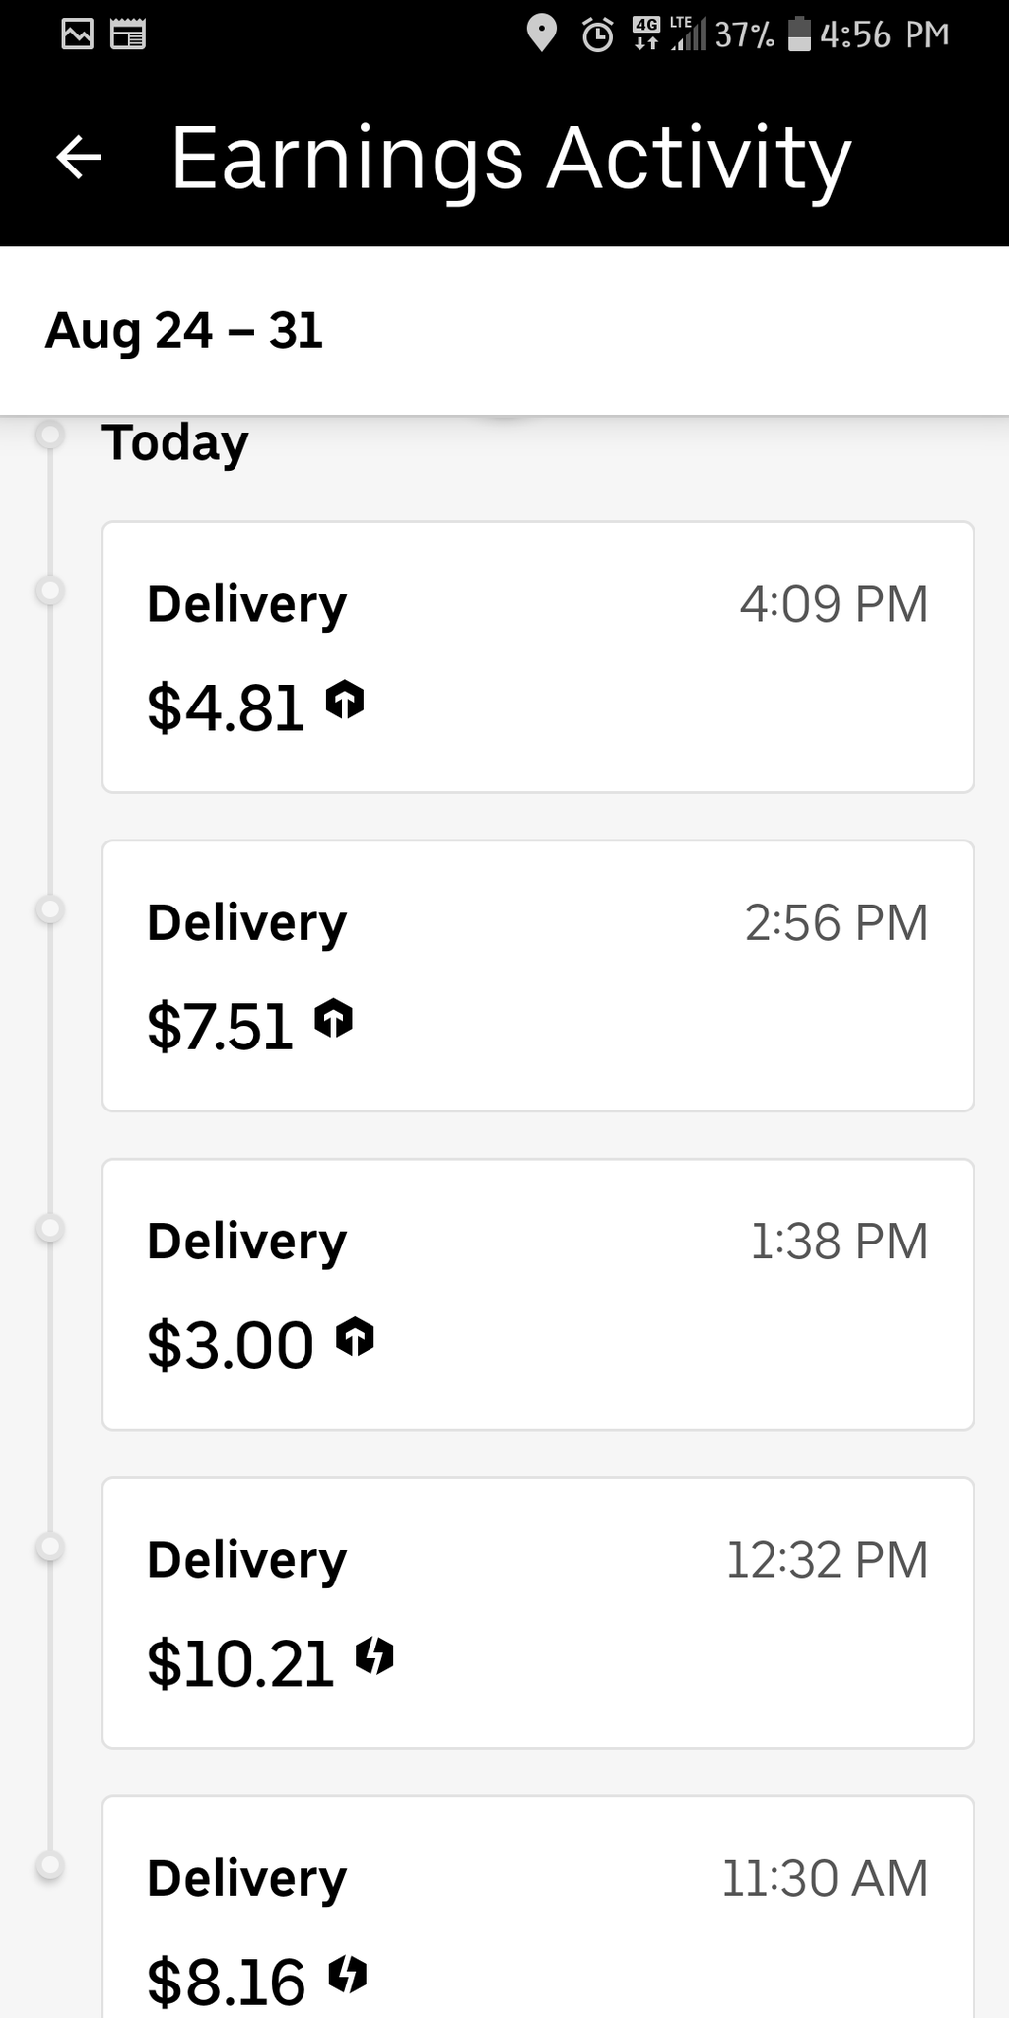
Task: Tap the alarm clock icon in status bar
Action: [x=597, y=35]
